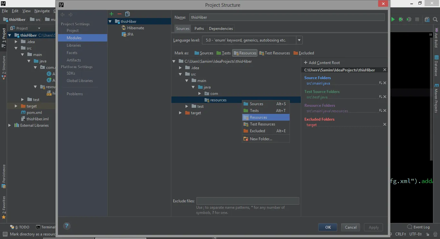The height and width of the screenshot is (239, 440).
Task: Collapse the thisHiber module node
Action: [110, 22]
